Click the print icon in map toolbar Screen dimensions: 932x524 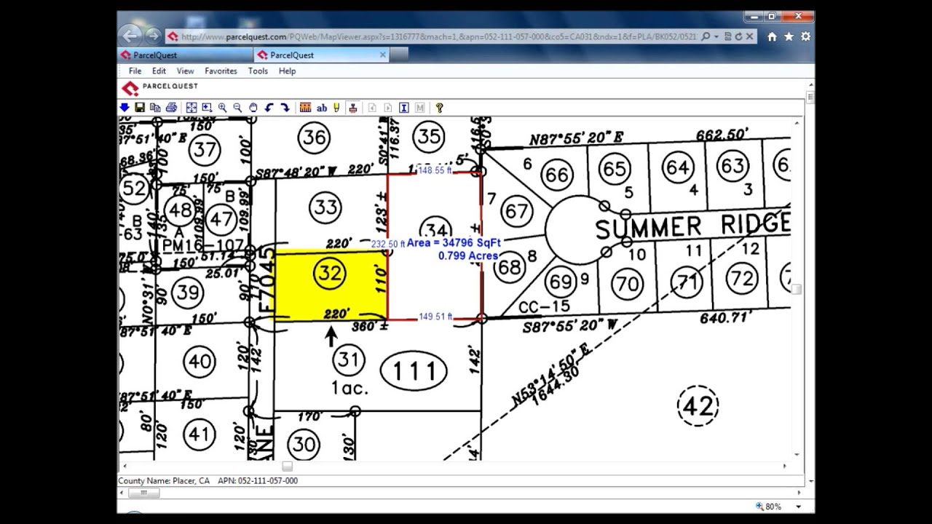pos(171,108)
